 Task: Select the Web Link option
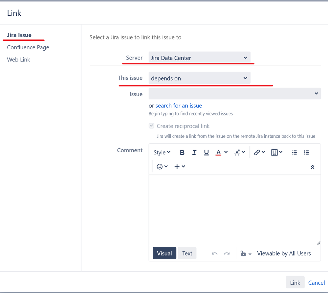19,60
